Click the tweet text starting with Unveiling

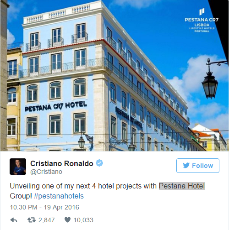pyautogui.click(x=107, y=191)
